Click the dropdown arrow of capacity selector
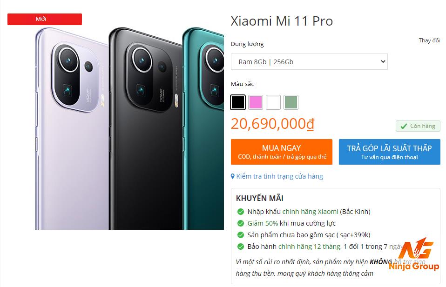 [383, 61]
